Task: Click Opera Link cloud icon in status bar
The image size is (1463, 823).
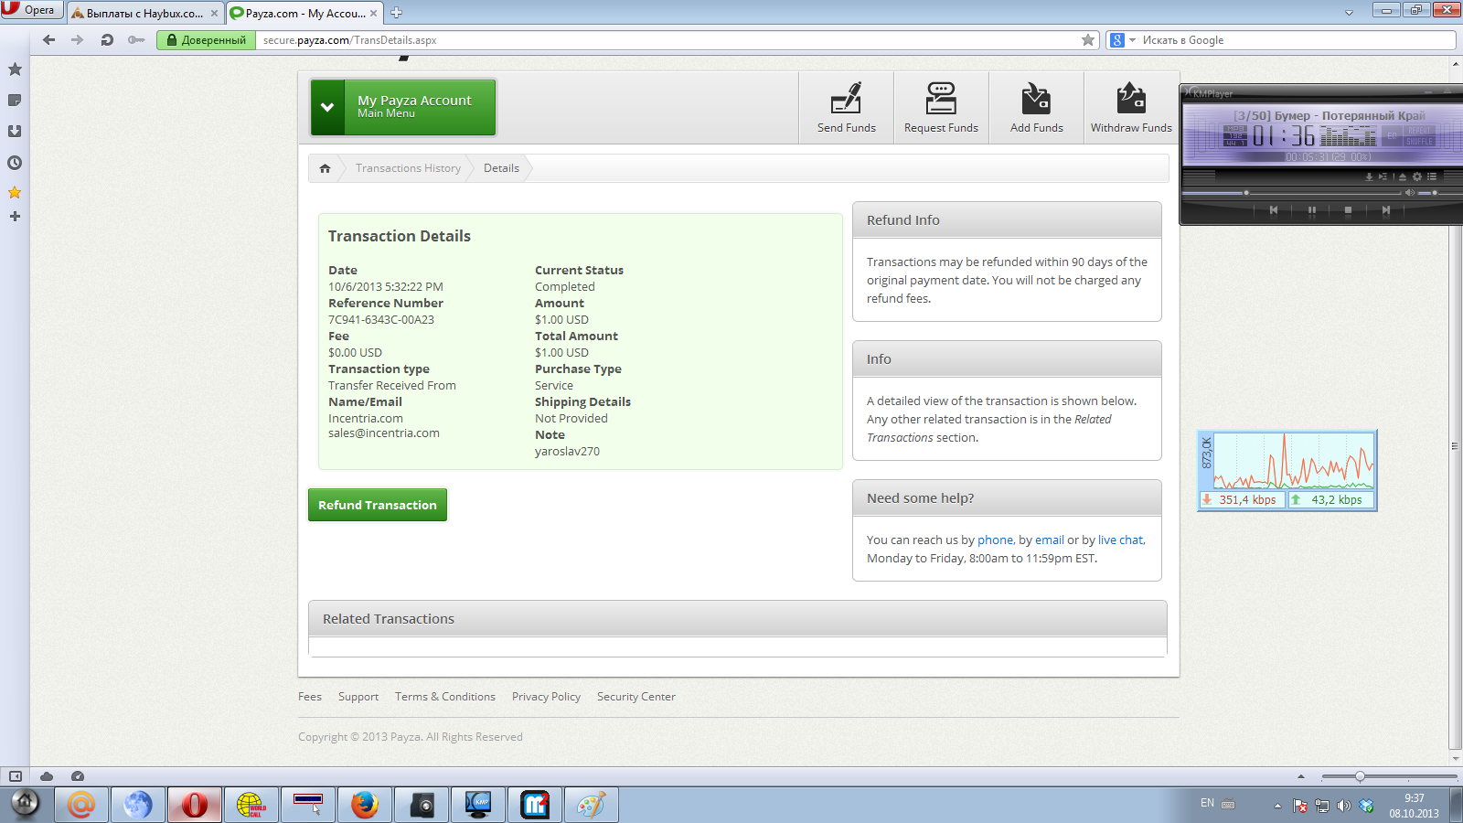Action: pos(47,776)
